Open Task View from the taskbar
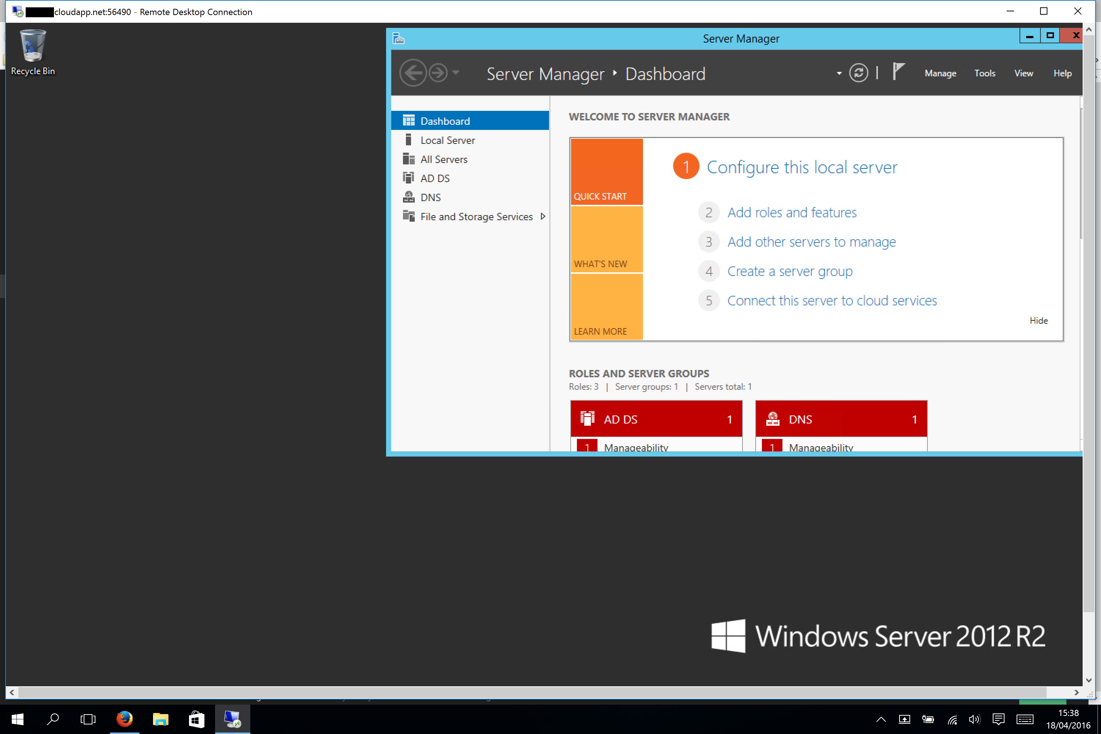 pos(88,719)
